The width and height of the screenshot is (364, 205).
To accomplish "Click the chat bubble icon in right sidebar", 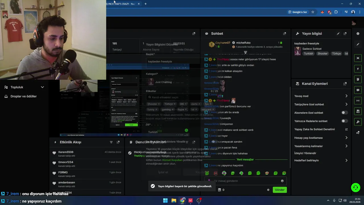I will click(358, 90).
